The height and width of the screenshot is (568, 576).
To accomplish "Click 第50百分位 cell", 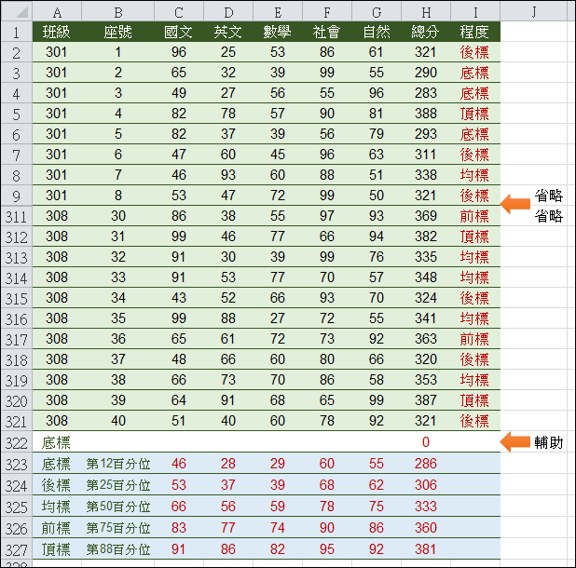I will 118,507.
